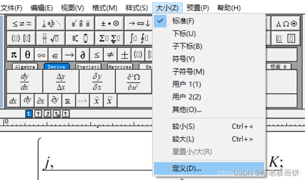Switch to the Derivs tab
The width and height of the screenshot is (305, 180).
point(56,67)
